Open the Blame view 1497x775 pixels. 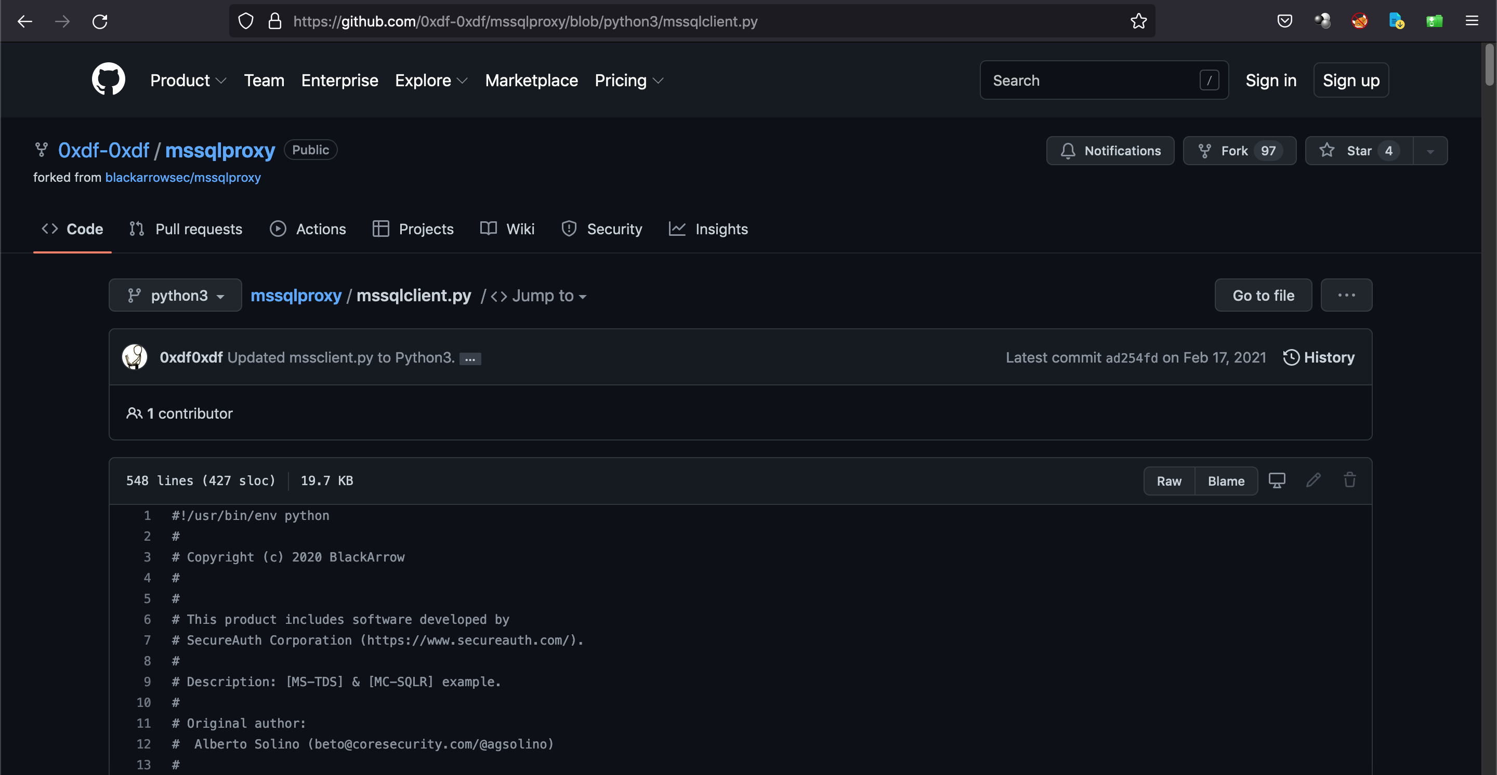tap(1226, 480)
